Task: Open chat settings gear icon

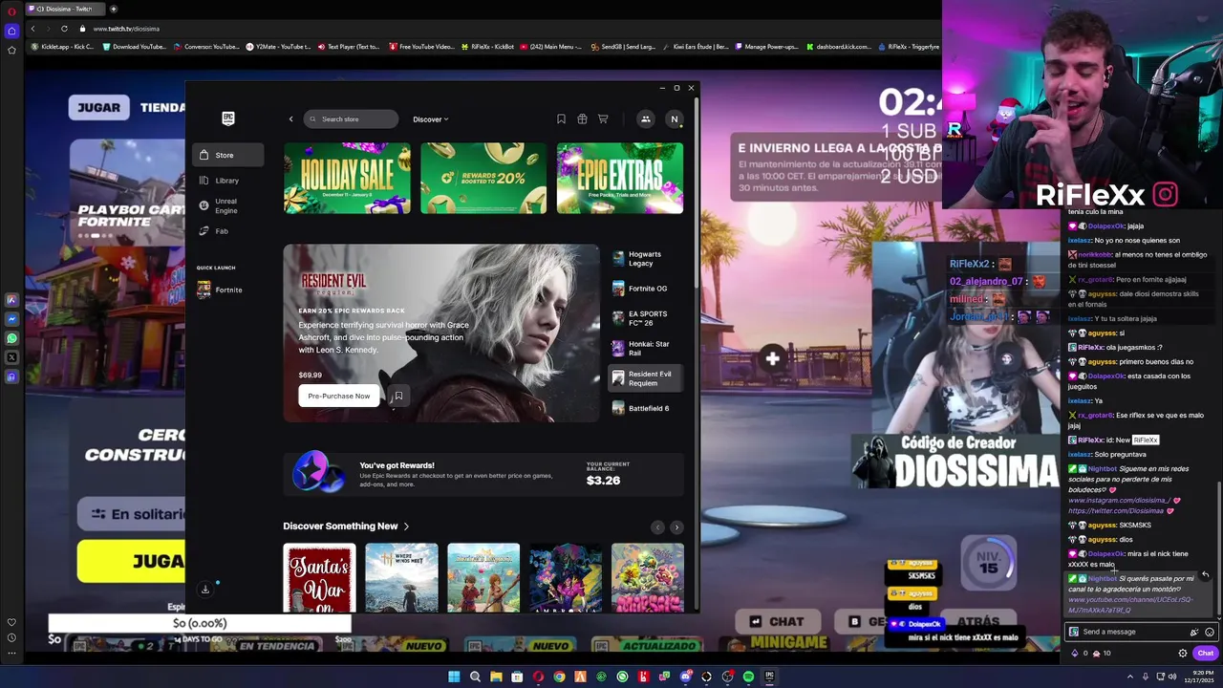Action: 1183,654
